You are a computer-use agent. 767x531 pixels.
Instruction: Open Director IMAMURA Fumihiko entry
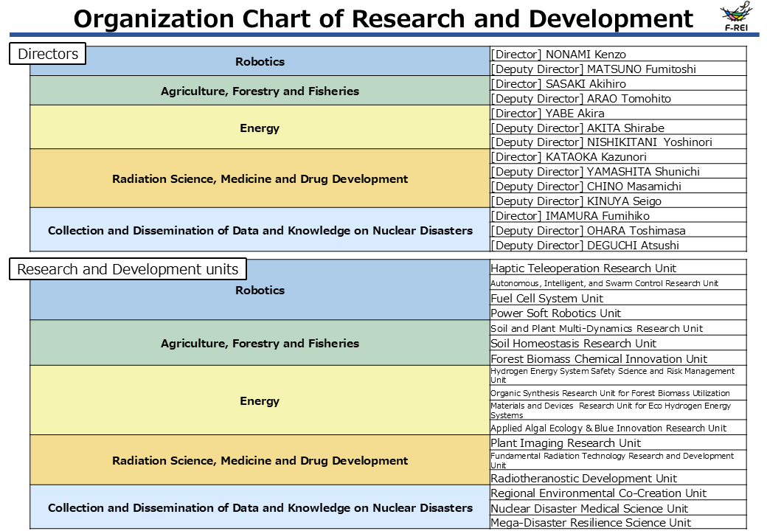tap(570, 216)
